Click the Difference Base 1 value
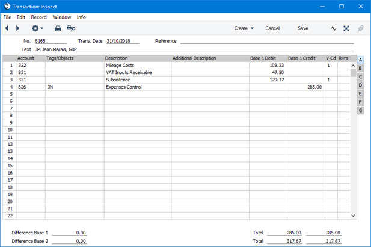The image size is (371, 247). pyautogui.click(x=69, y=233)
